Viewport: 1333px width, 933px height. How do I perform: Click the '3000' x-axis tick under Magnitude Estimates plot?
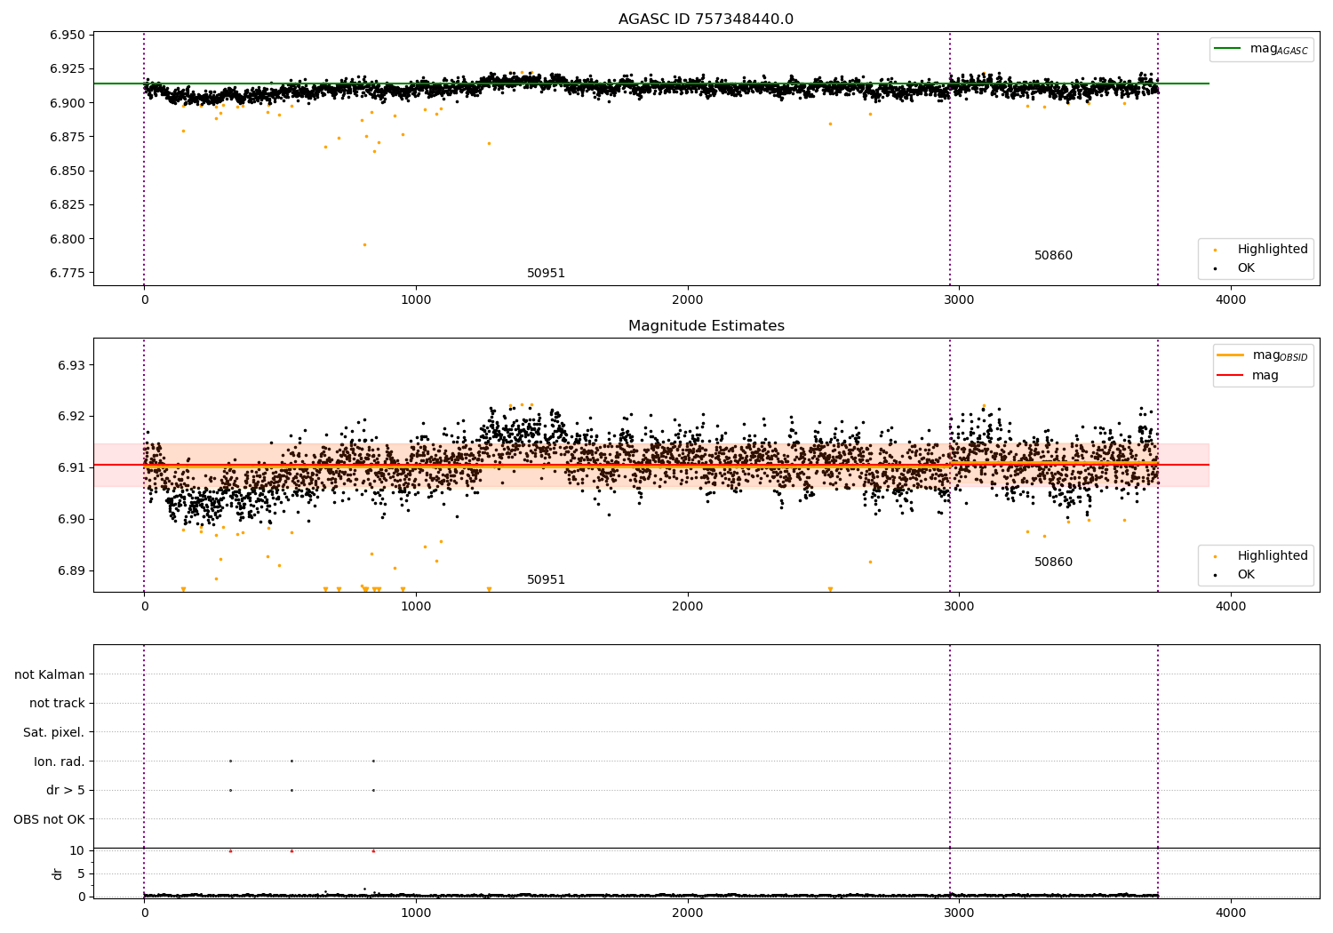959,607
